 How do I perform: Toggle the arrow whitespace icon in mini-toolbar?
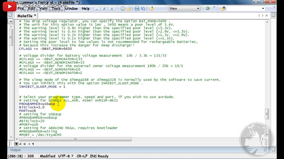(29, 144)
